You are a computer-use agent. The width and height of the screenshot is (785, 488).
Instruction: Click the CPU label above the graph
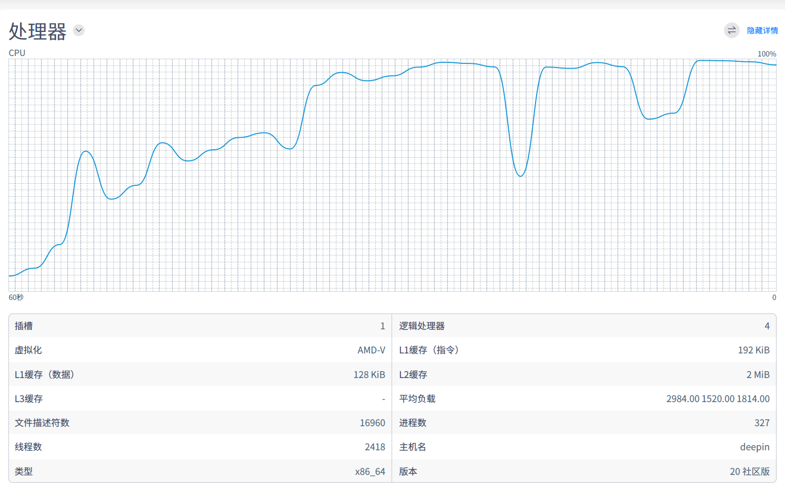(x=17, y=53)
